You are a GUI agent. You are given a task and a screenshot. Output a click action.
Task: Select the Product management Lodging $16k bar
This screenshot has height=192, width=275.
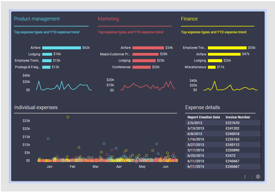47,54
